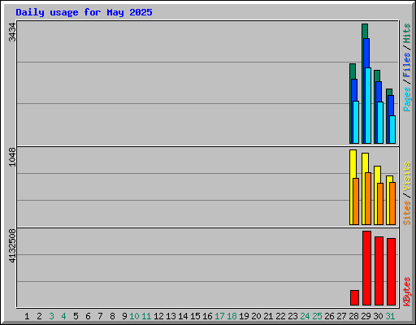416x325 pixels.
Task: Click the day 30 axis label
Action: pos(378,316)
